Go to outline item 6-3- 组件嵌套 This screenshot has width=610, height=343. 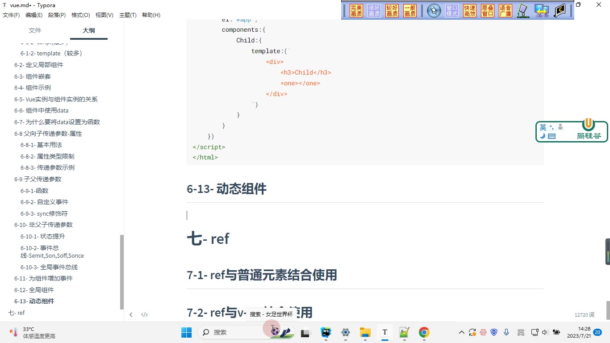33,76
